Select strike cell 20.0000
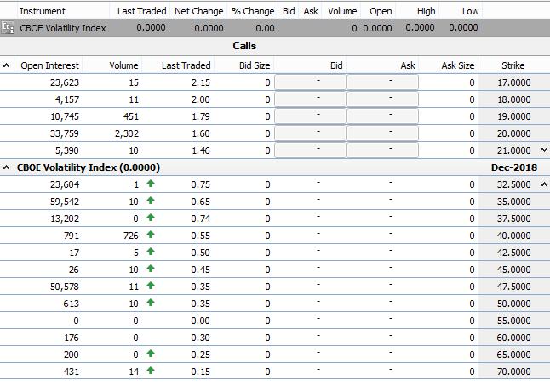 pos(514,133)
